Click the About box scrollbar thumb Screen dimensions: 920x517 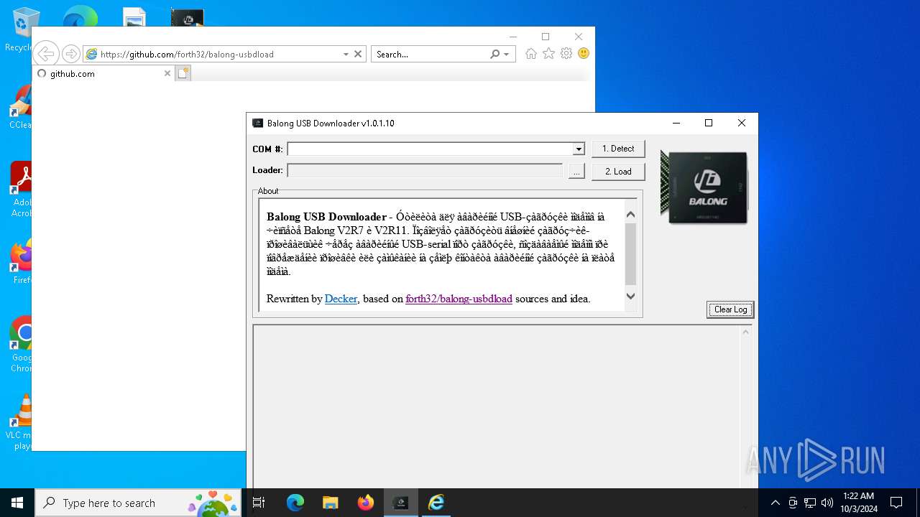coord(630,254)
